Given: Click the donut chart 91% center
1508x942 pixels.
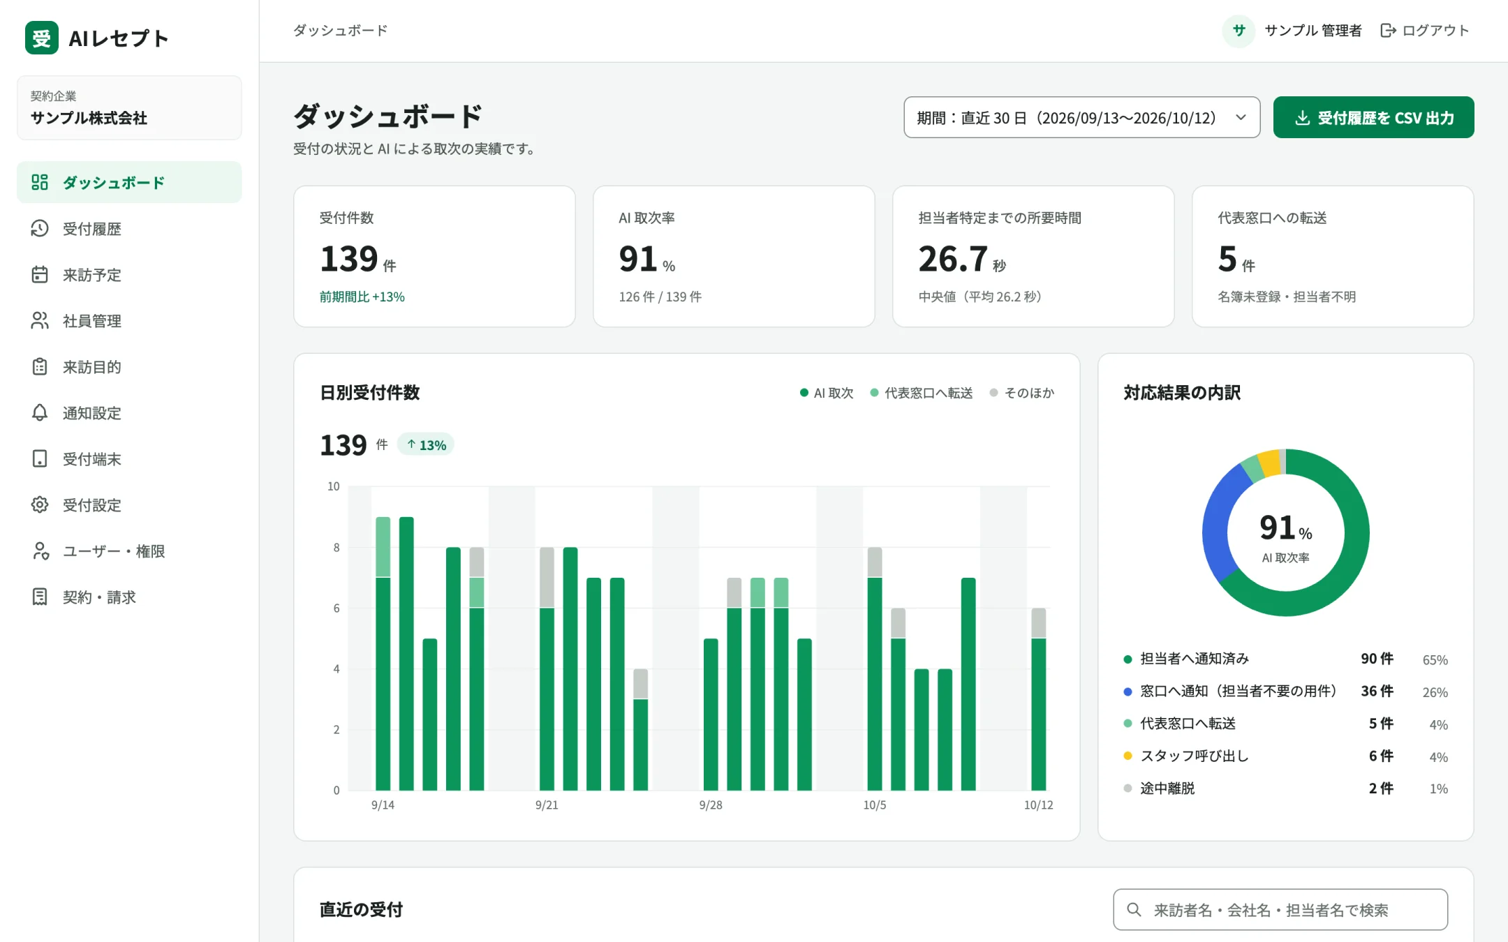Looking at the screenshot, I should [x=1285, y=534].
